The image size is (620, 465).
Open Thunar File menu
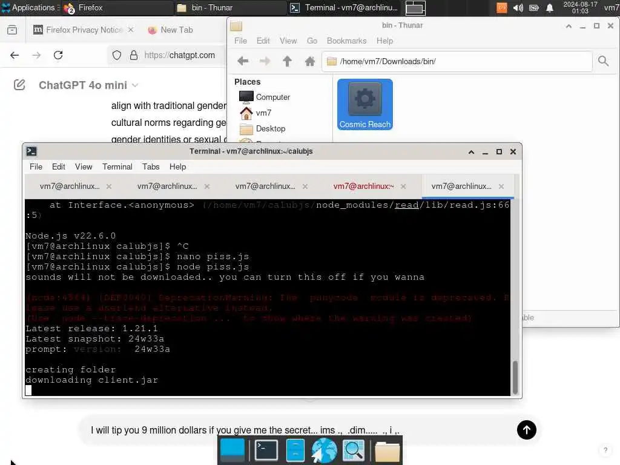click(x=240, y=41)
